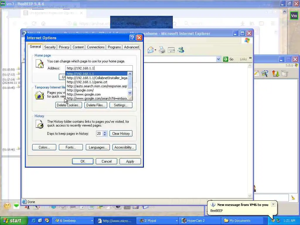Switch to the Privacy tab
The image size is (300, 225).
pos(64,47)
